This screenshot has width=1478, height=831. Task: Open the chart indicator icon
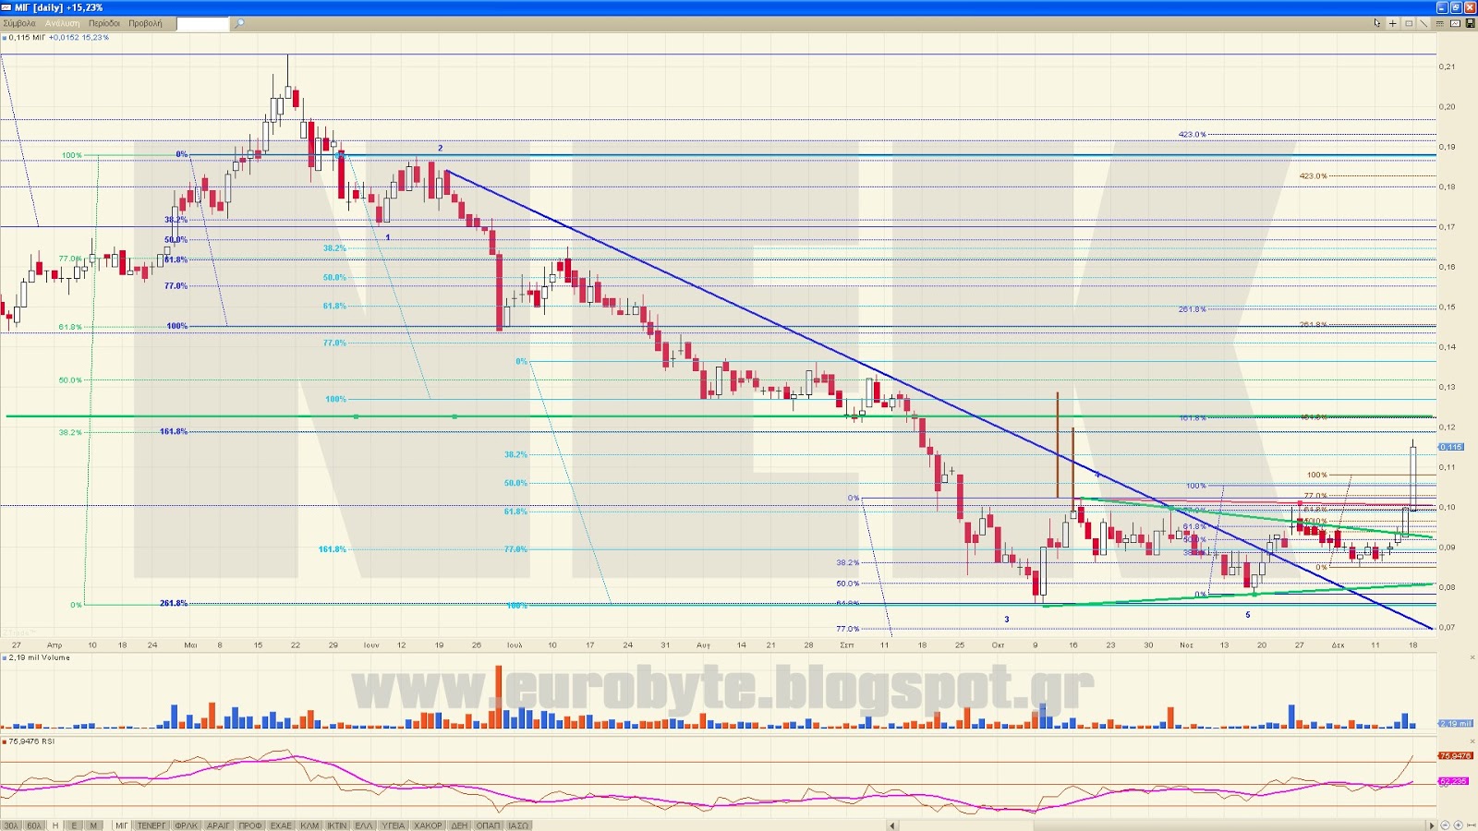(x=1456, y=23)
